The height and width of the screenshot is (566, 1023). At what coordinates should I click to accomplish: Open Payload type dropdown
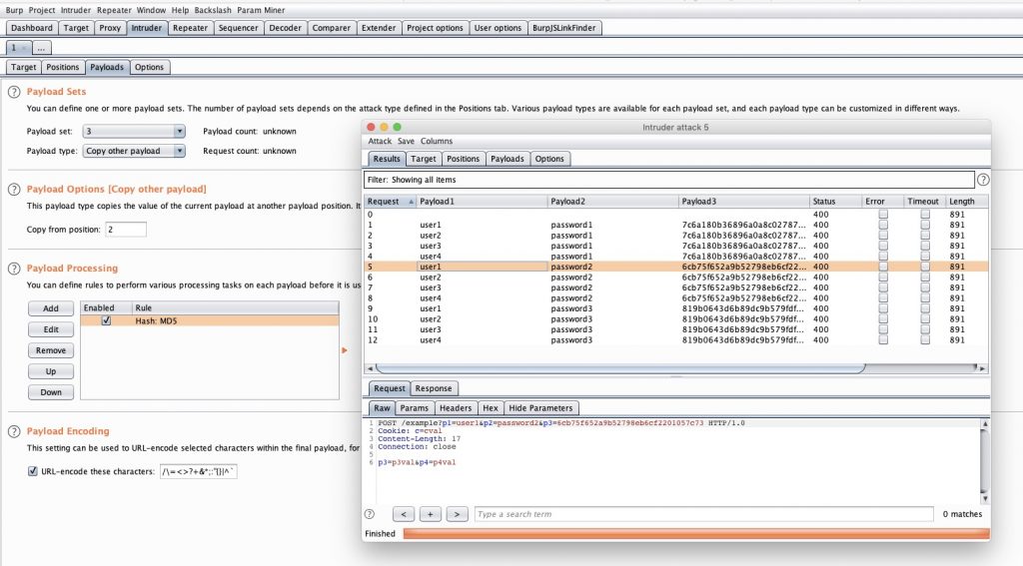coord(134,152)
